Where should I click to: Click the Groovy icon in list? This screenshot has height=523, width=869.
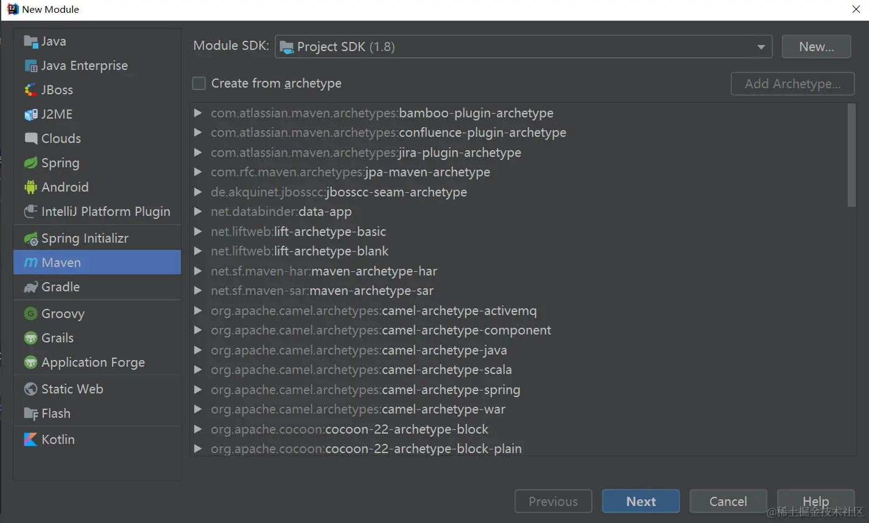click(x=30, y=314)
